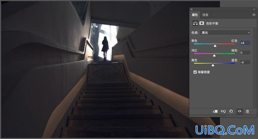Viewport: 258px width, 139px height.
Task: Reset adjustment to defaults icon
Action: 231,111
